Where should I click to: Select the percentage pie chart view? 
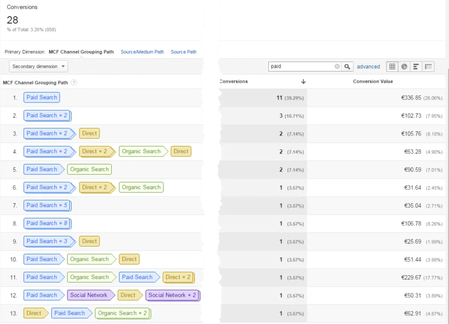404,66
